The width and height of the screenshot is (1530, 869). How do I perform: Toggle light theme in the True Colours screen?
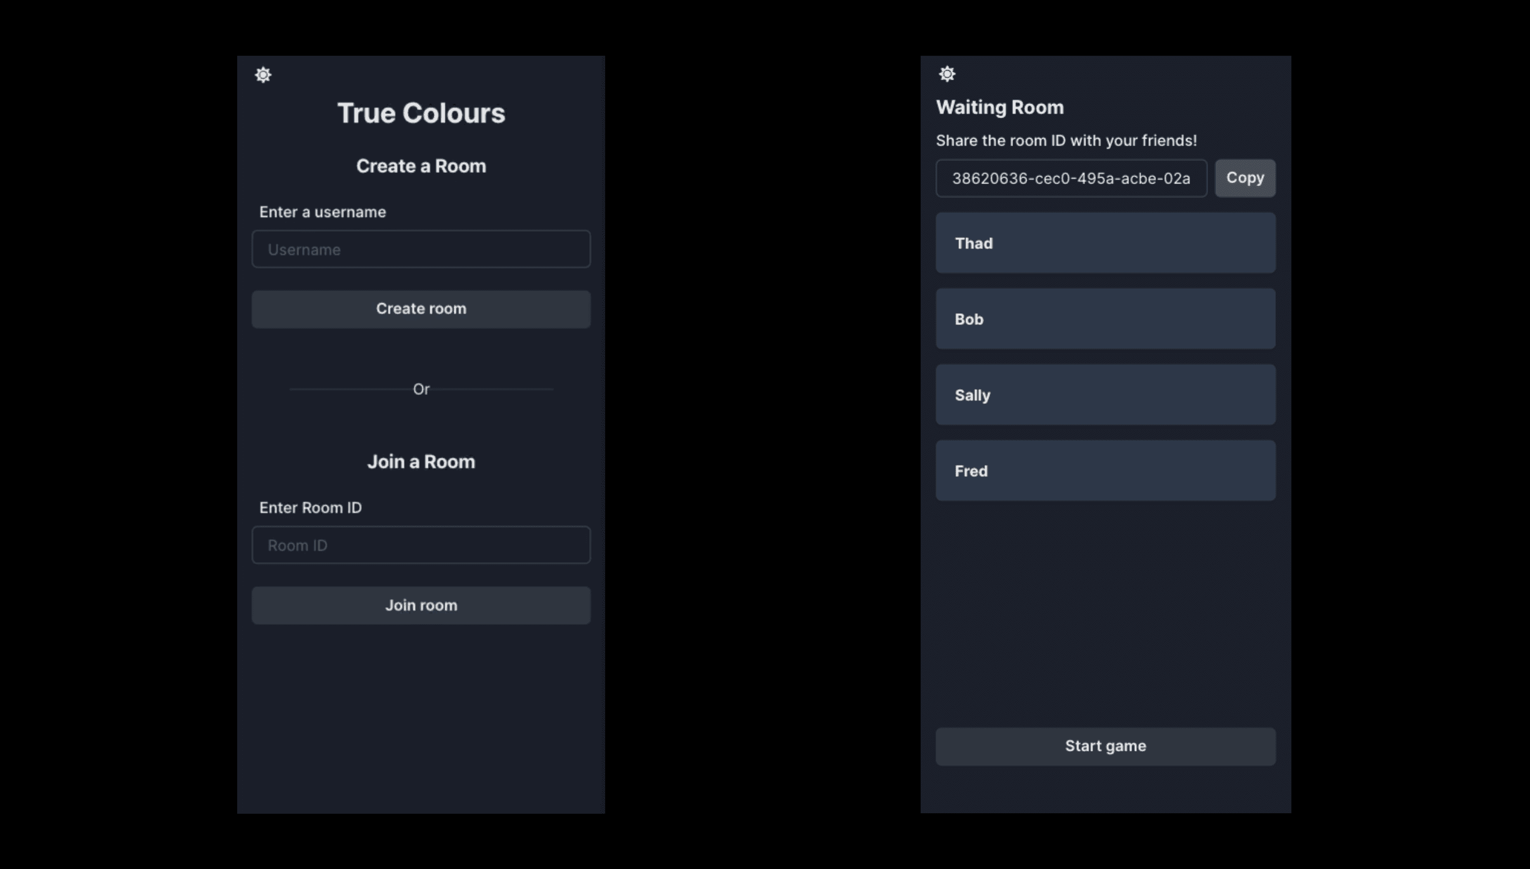click(263, 74)
